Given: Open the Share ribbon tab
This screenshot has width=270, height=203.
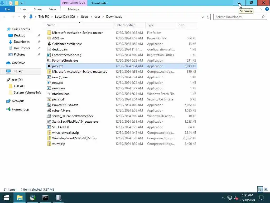Looking at the screenshot, I should (38, 9).
